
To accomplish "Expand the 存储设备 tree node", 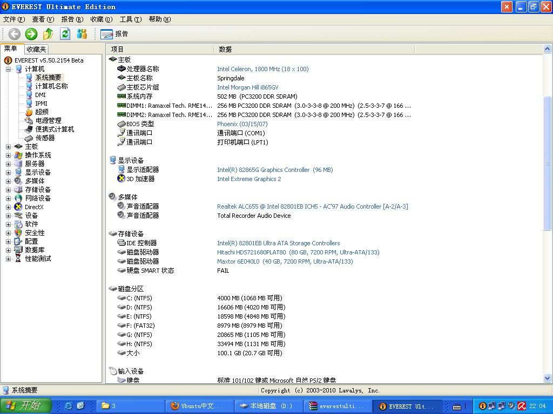I will (8, 190).
